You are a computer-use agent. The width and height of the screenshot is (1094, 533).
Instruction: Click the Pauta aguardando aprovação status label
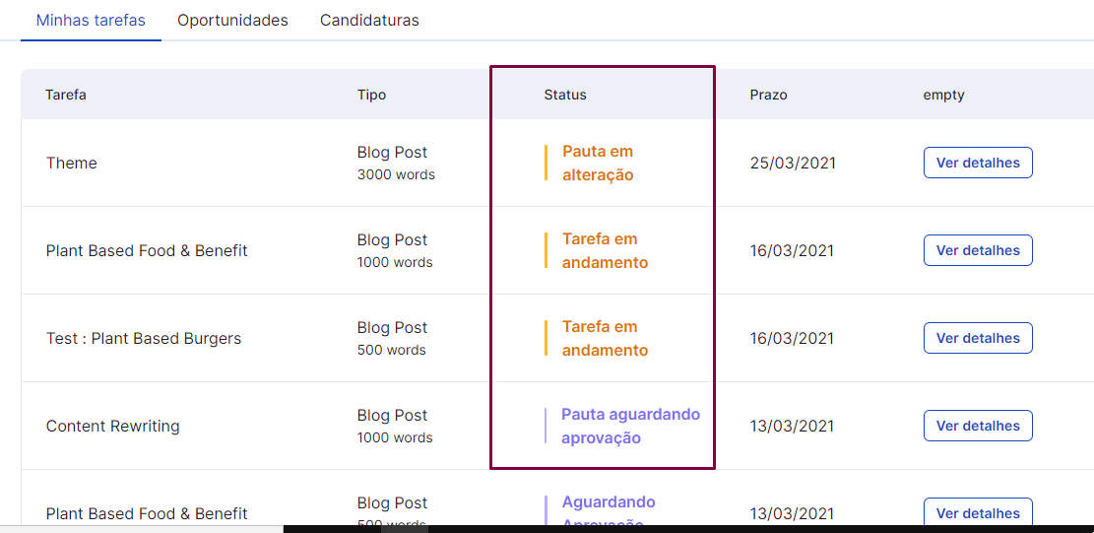pyautogui.click(x=630, y=427)
